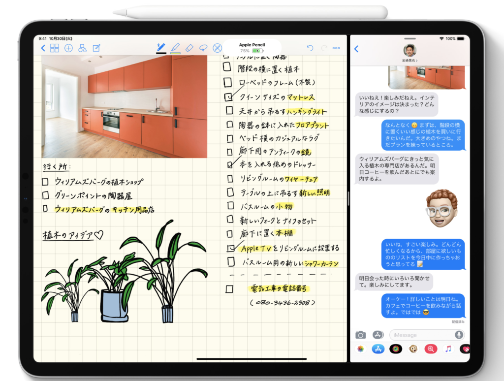Select the pen drawing tool
The image size is (504, 381).
[x=161, y=48]
